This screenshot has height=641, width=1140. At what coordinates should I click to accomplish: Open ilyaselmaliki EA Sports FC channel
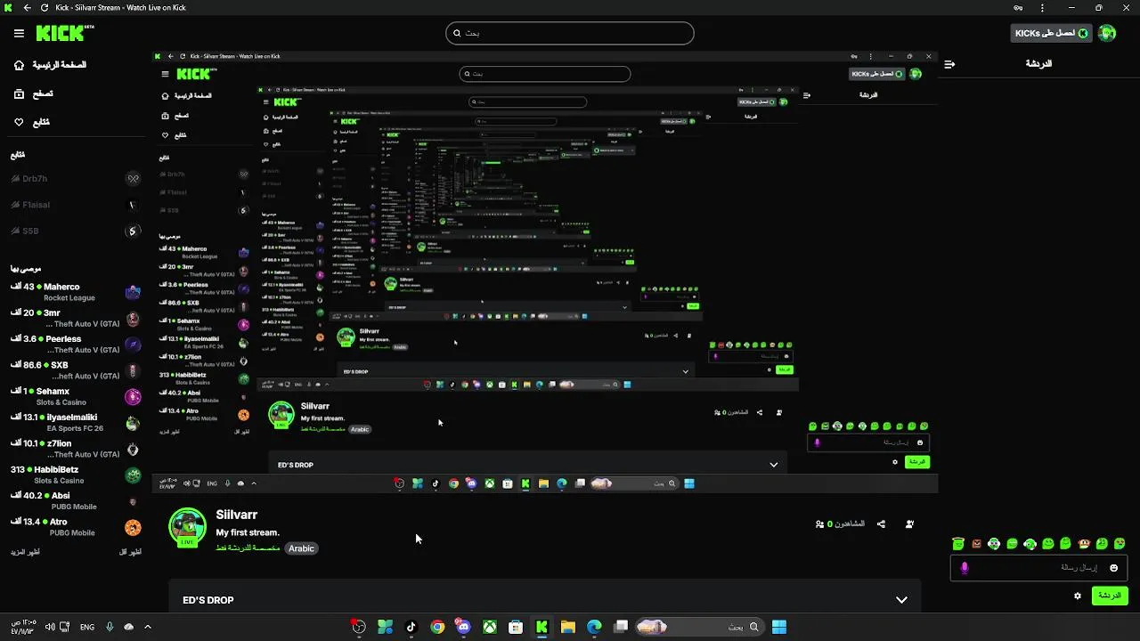[x=75, y=422]
